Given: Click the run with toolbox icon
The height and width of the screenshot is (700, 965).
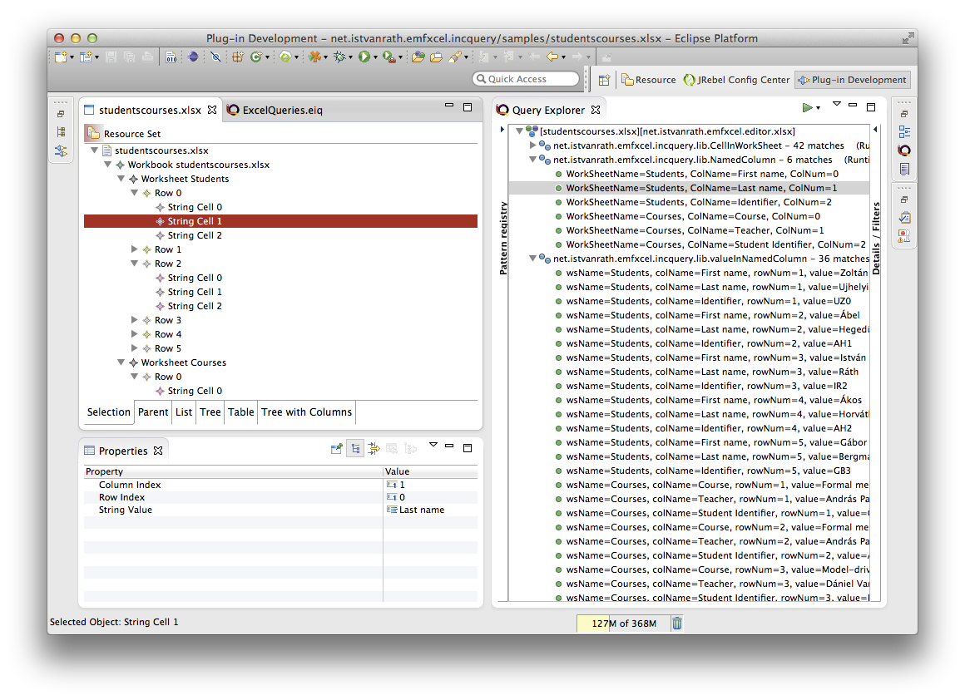Looking at the screenshot, I should 389,57.
